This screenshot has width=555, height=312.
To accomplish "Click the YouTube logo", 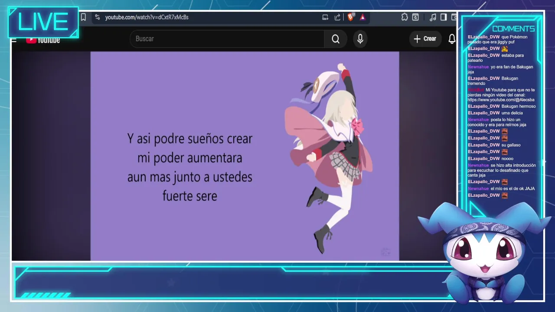I will (x=43, y=40).
